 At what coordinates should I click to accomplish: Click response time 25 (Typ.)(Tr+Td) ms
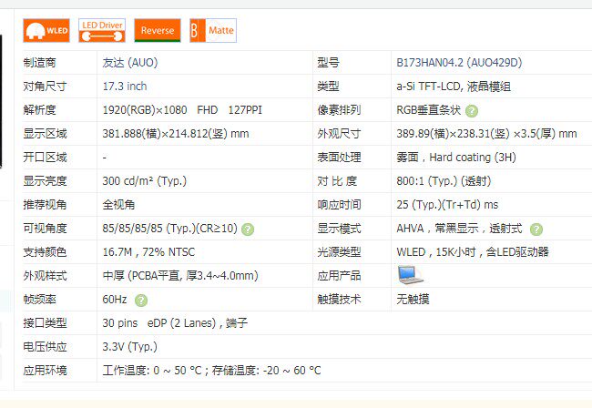[x=447, y=205]
